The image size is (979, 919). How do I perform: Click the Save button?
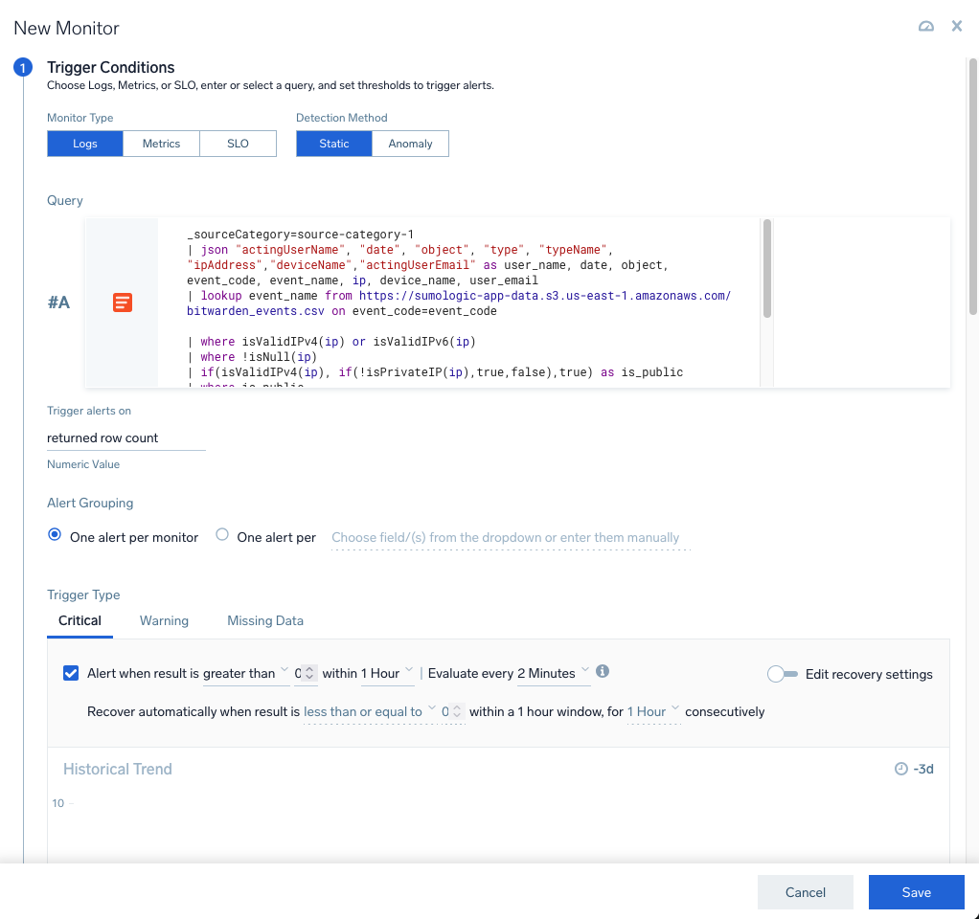point(916,892)
